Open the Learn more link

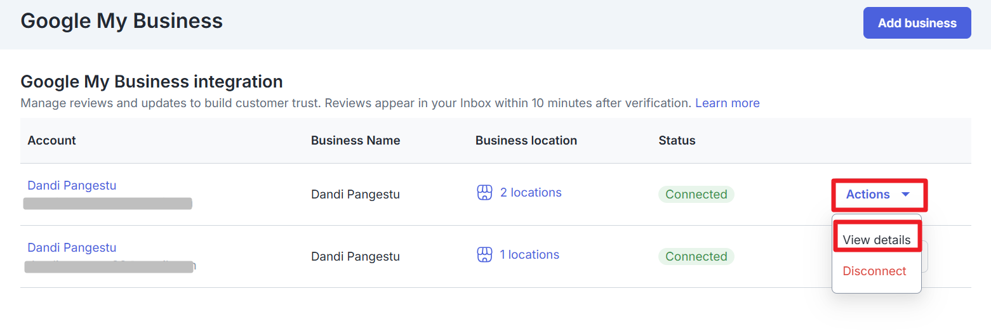[x=727, y=103]
